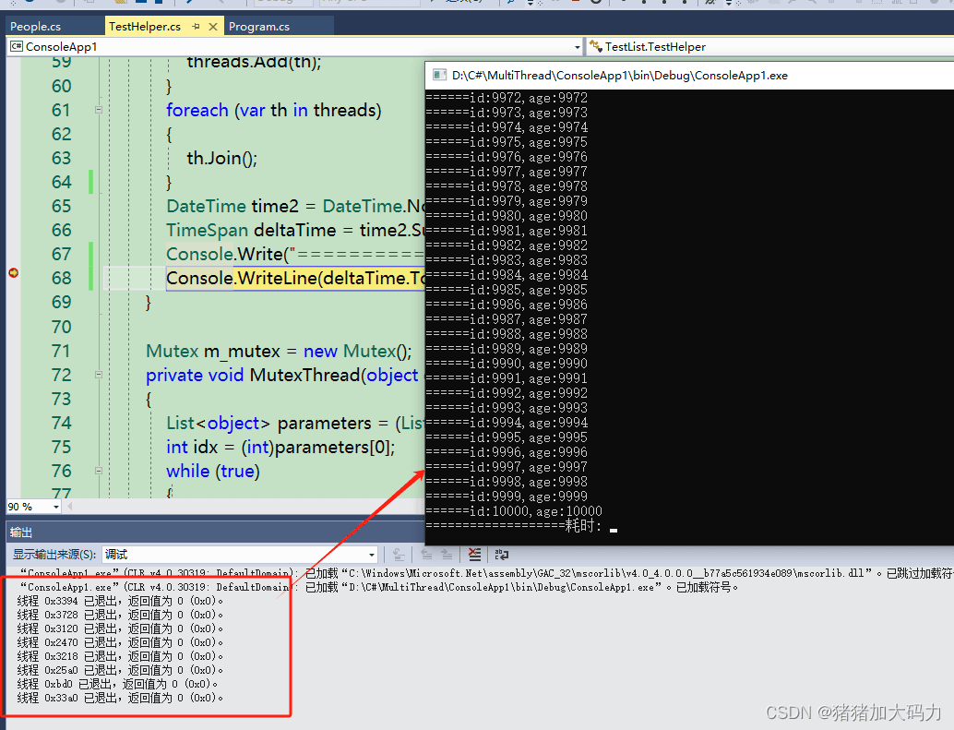Click console line id:10000, age:10000

514,511
